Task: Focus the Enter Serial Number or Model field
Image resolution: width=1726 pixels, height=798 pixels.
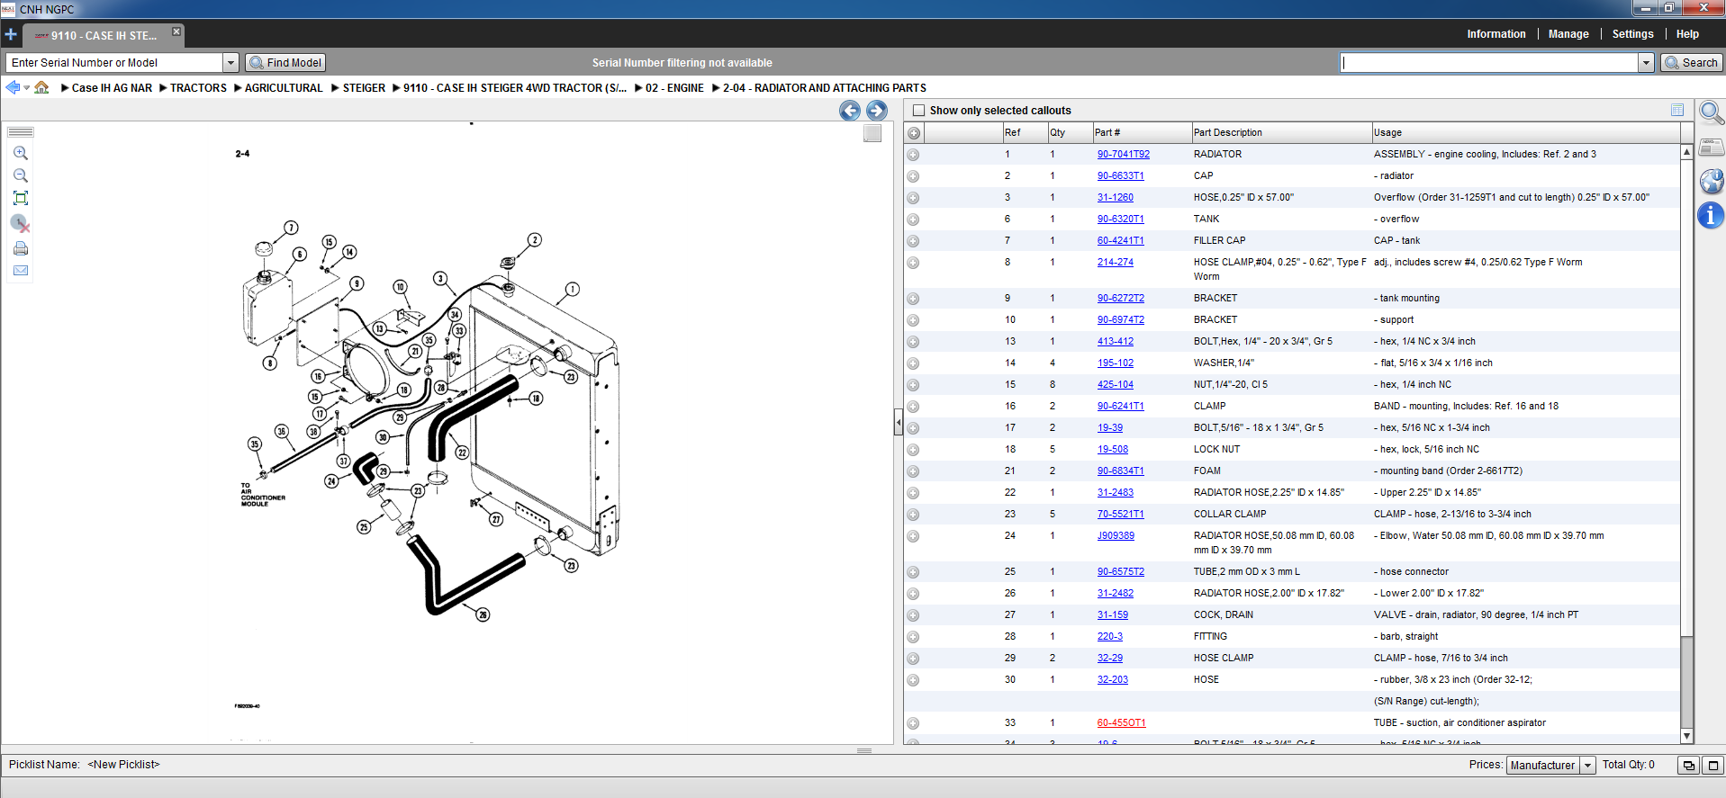Action: [x=115, y=63]
